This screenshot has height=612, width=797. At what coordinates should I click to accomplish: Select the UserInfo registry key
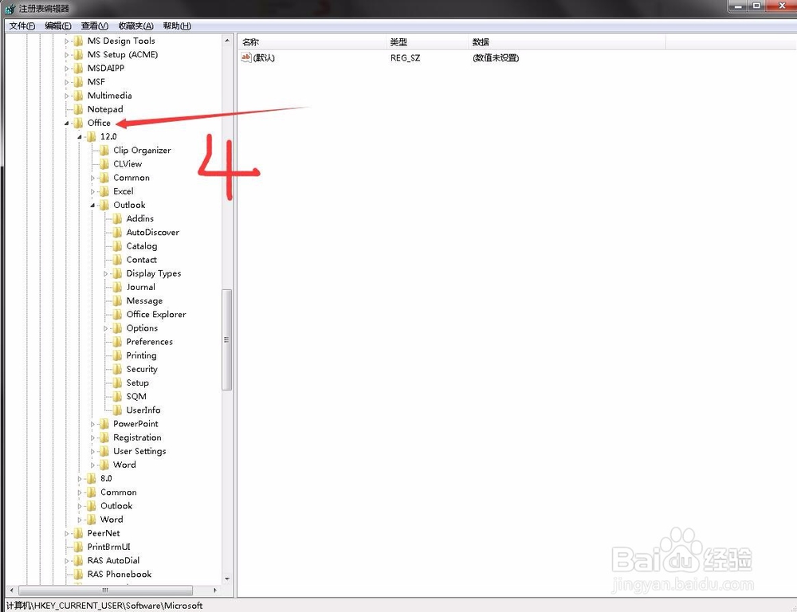click(x=143, y=410)
